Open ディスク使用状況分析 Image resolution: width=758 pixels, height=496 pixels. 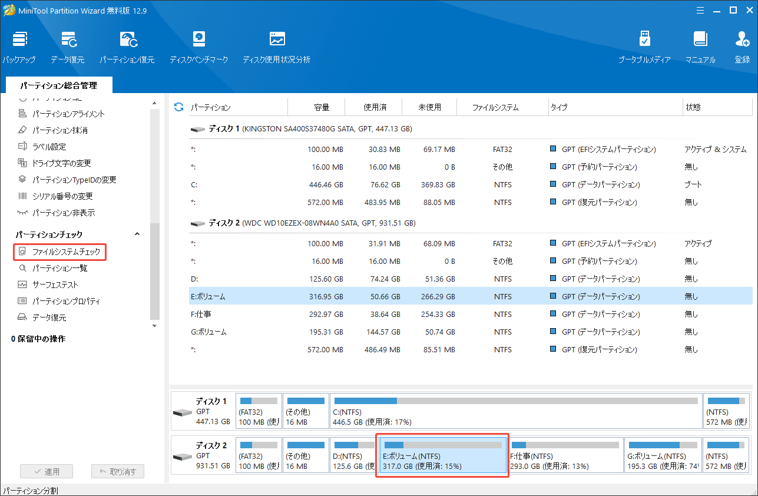coord(276,47)
